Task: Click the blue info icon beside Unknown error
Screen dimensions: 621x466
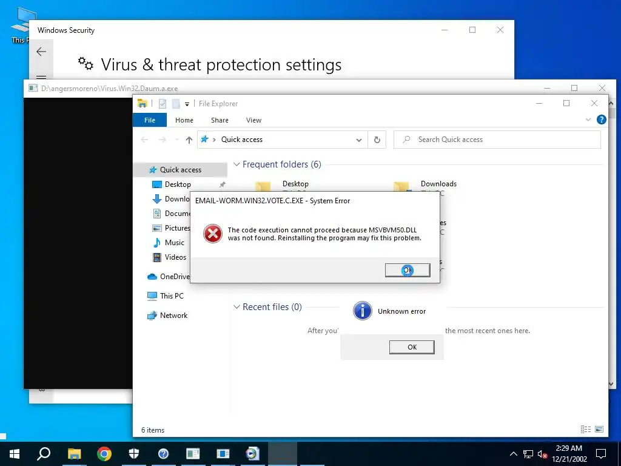Action: point(363,311)
